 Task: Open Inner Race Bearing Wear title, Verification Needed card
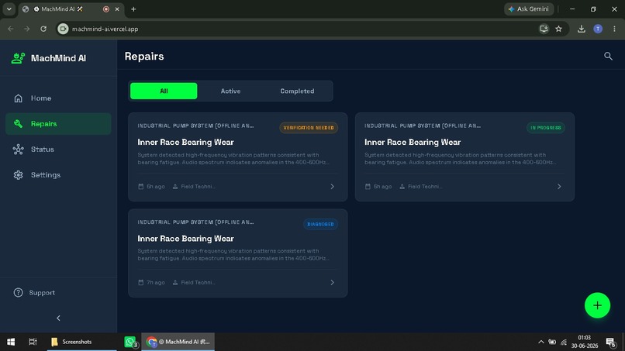tap(186, 143)
